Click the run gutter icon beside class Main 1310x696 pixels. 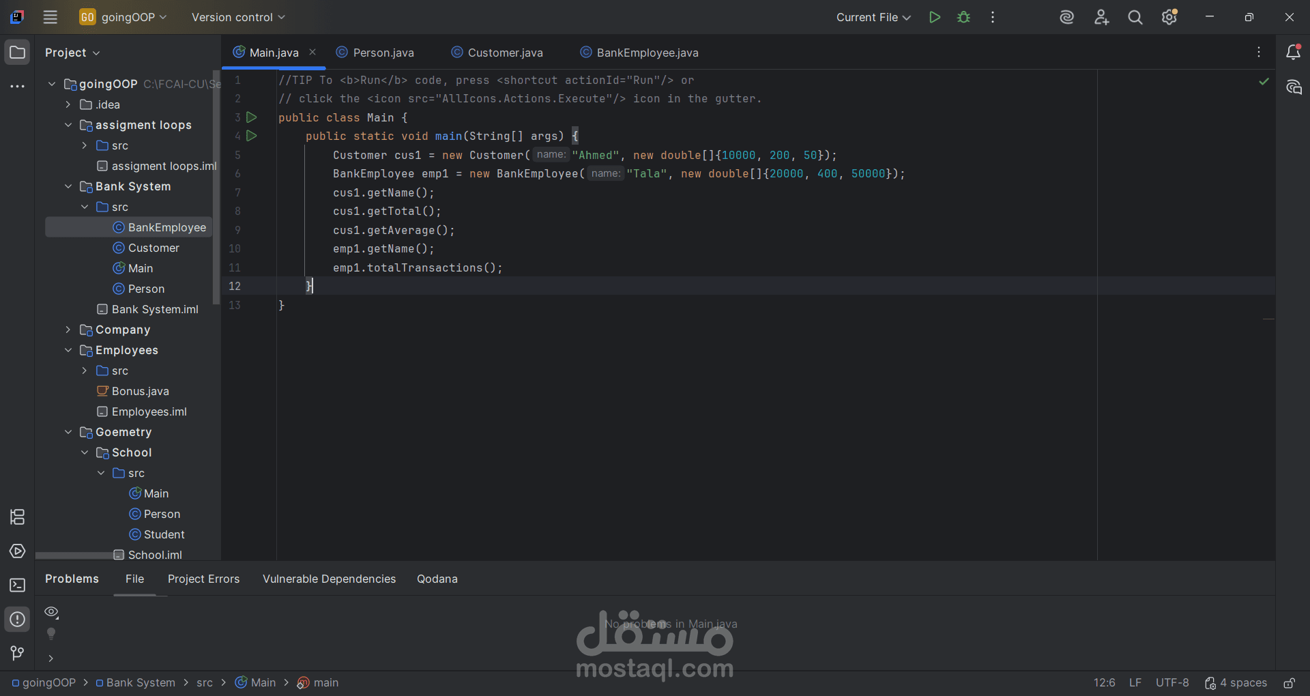coord(252,117)
